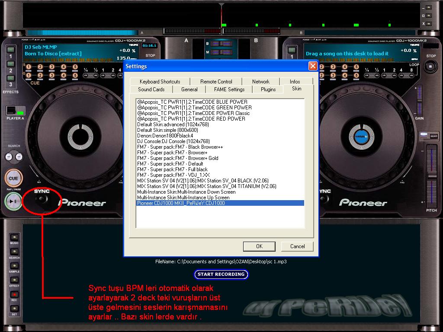Toggle effect slot 2 on deck A

(11, 64)
